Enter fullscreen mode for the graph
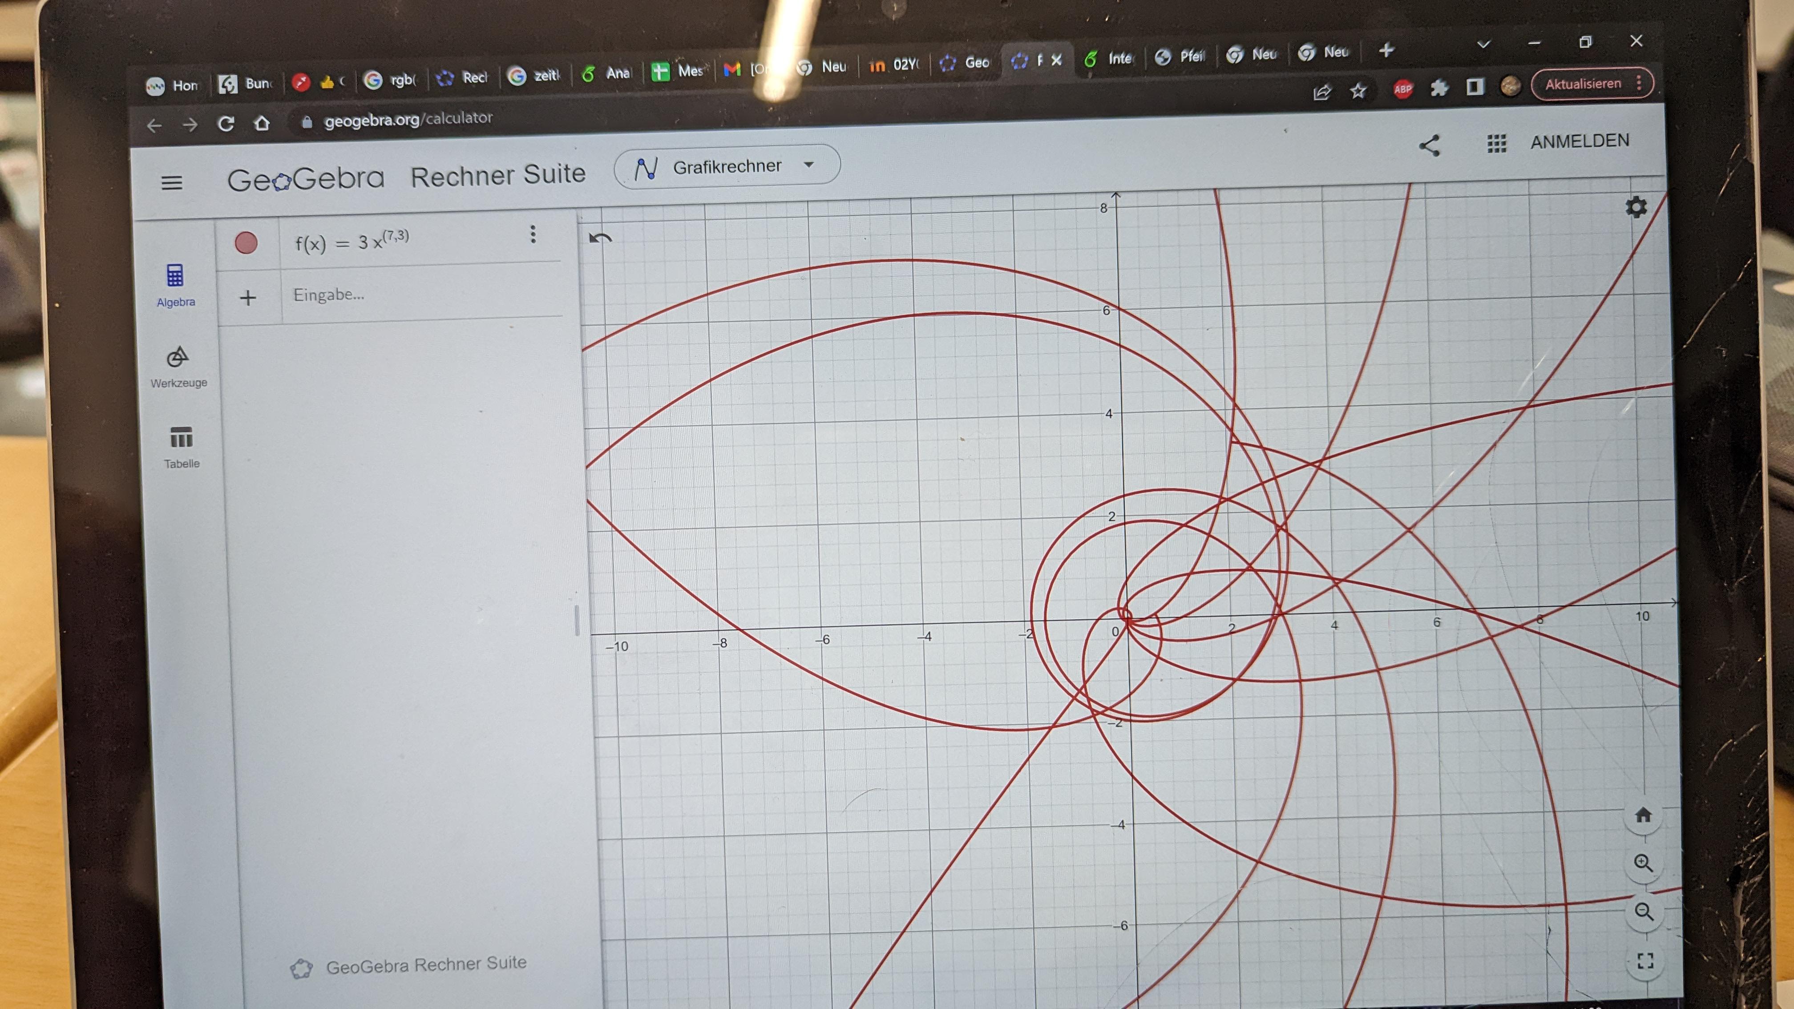 coord(1645,961)
